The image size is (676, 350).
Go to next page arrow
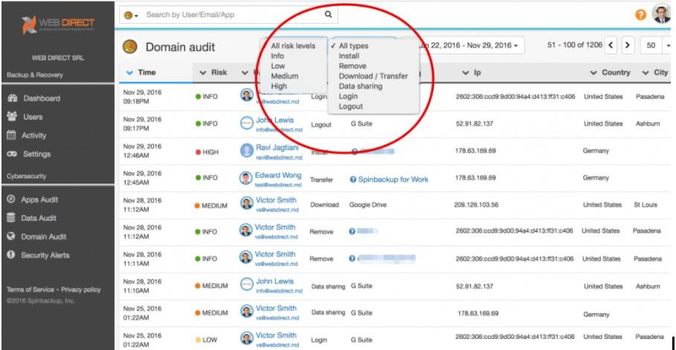click(x=627, y=45)
